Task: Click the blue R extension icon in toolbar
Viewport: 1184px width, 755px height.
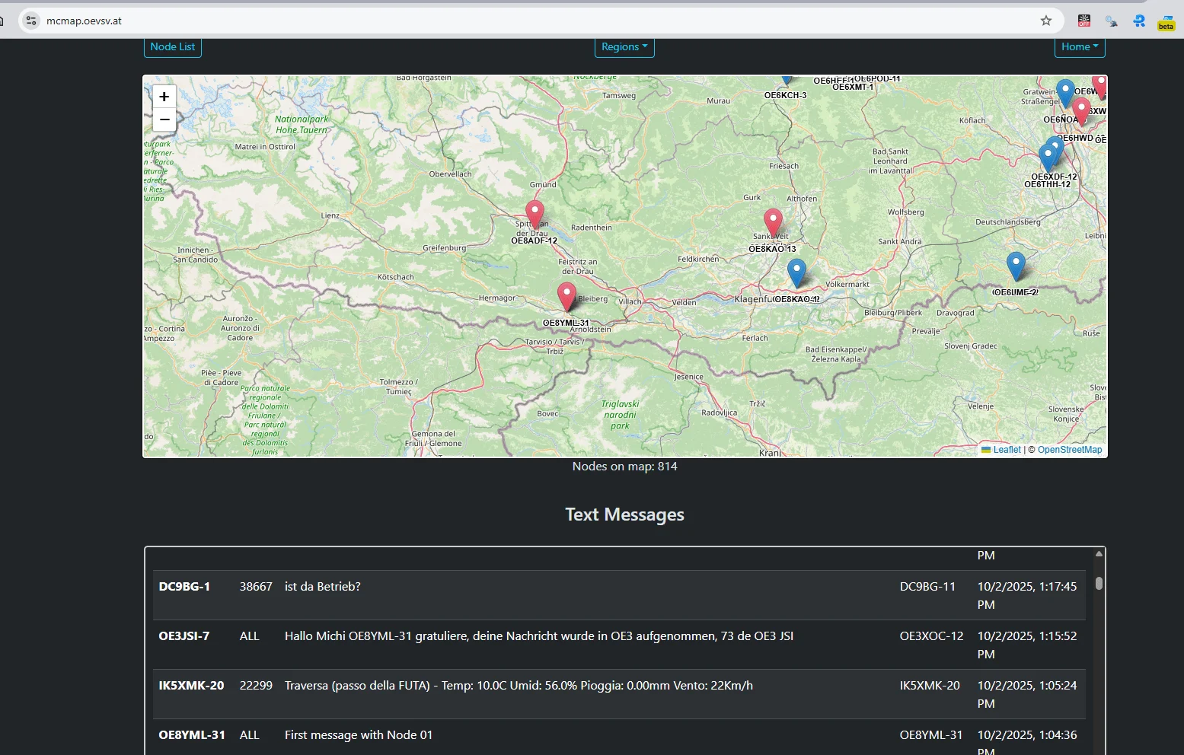Action: [x=1139, y=21]
